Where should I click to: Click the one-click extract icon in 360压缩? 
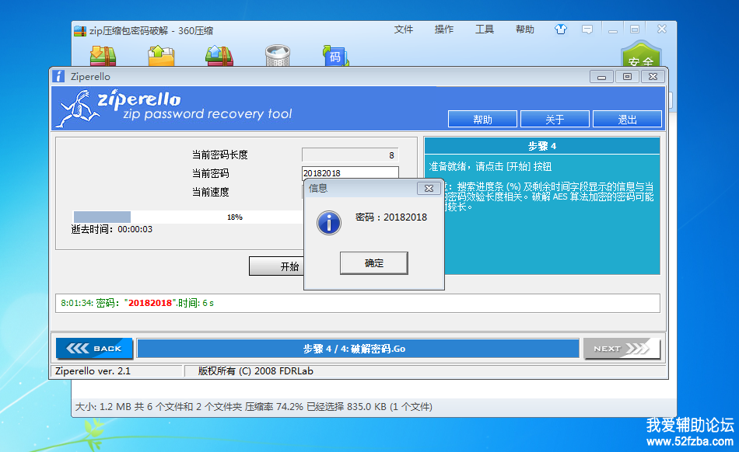click(219, 56)
